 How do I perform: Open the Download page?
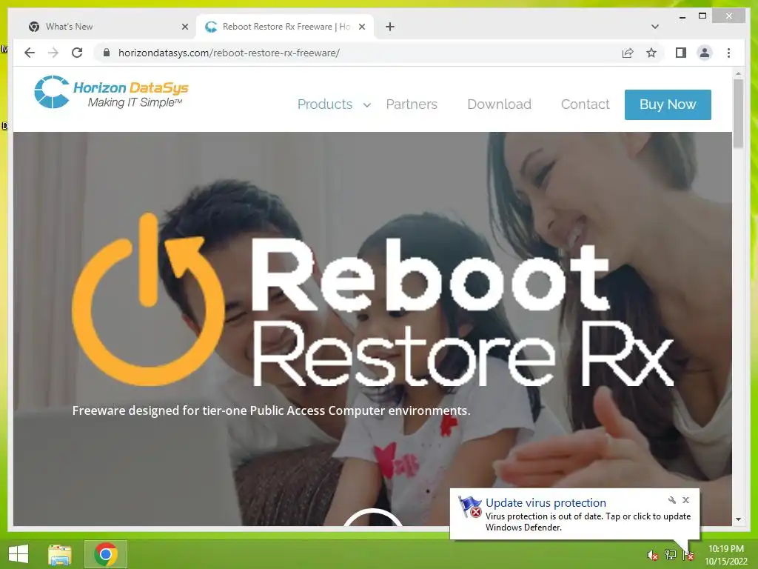500,104
